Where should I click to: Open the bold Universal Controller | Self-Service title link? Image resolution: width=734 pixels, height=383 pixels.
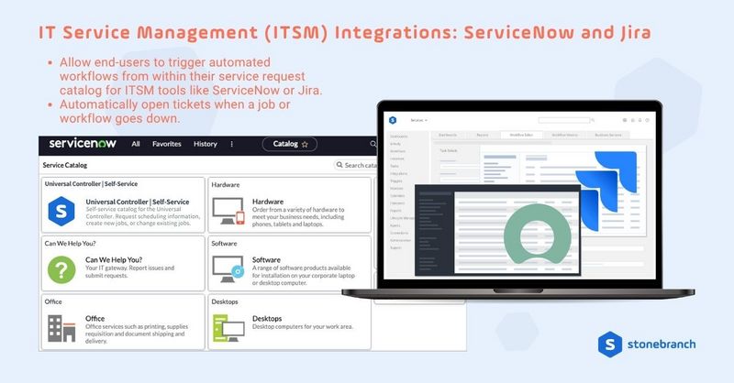coord(137,202)
